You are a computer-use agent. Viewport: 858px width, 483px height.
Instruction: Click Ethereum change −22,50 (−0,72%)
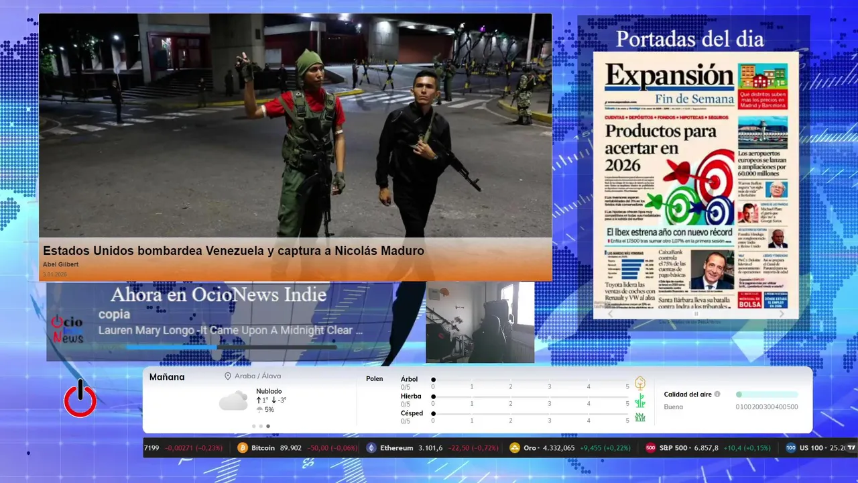pos(474,448)
